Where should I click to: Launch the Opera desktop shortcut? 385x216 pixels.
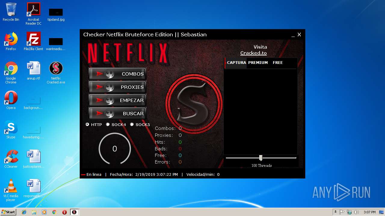[11, 100]
